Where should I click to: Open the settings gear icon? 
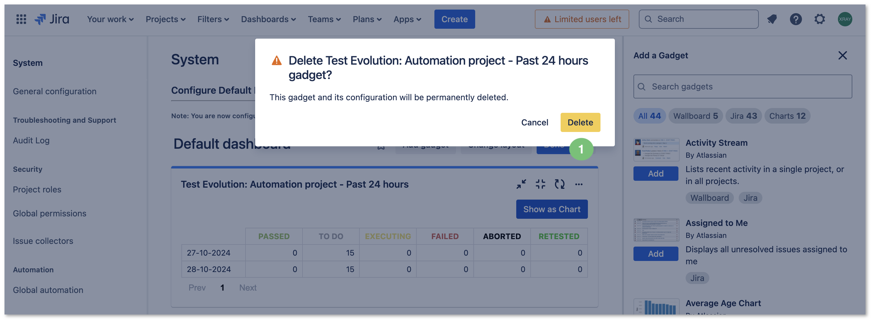[819, 19]
